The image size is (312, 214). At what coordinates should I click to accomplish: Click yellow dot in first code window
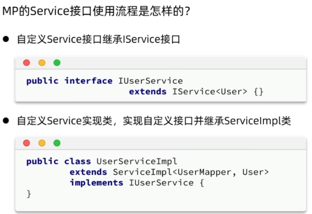coord(42,63)
